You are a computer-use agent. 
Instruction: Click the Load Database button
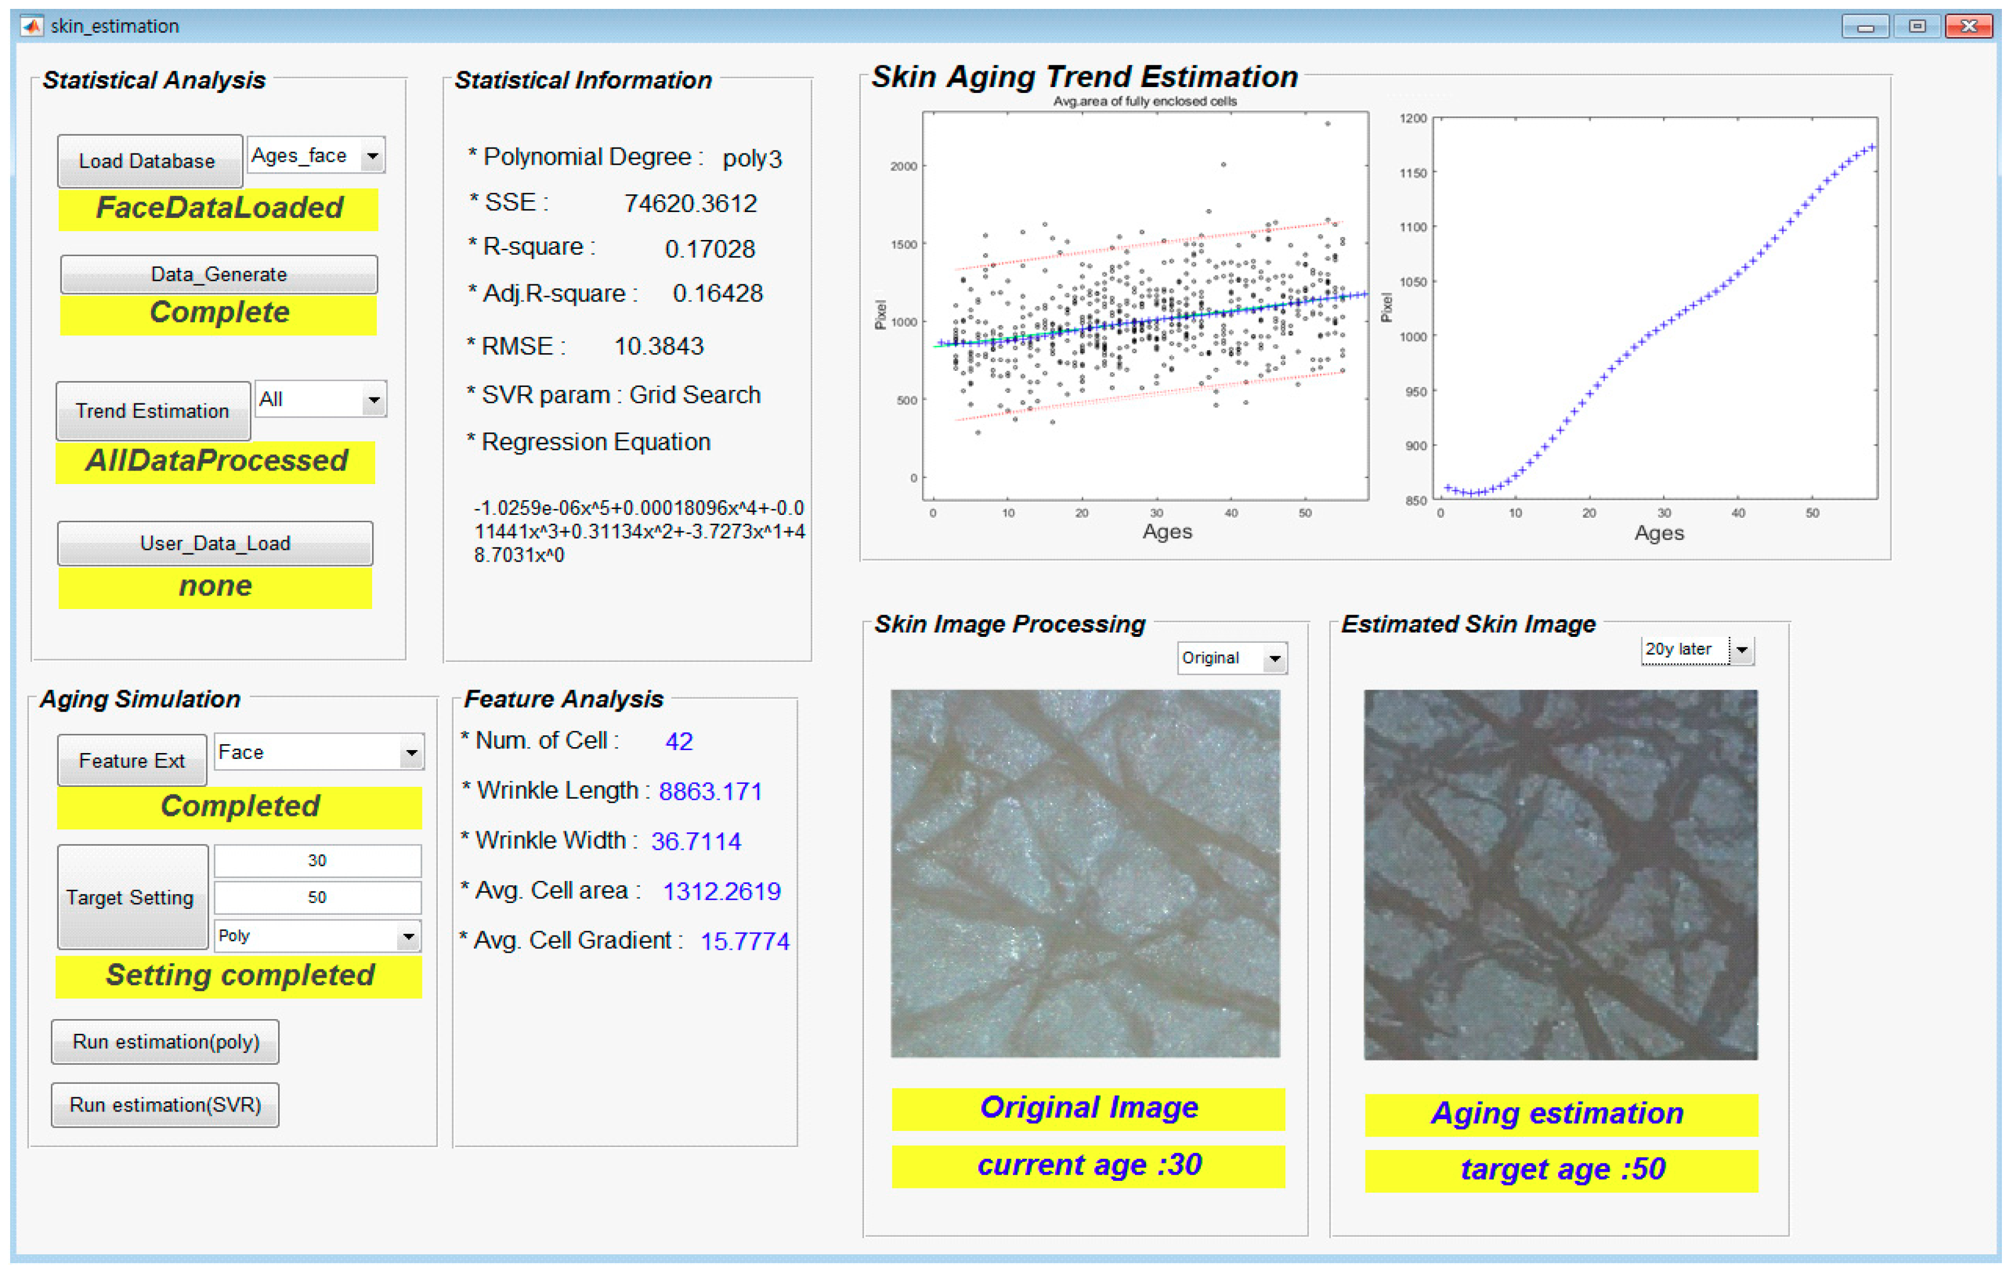click(149, 161)
